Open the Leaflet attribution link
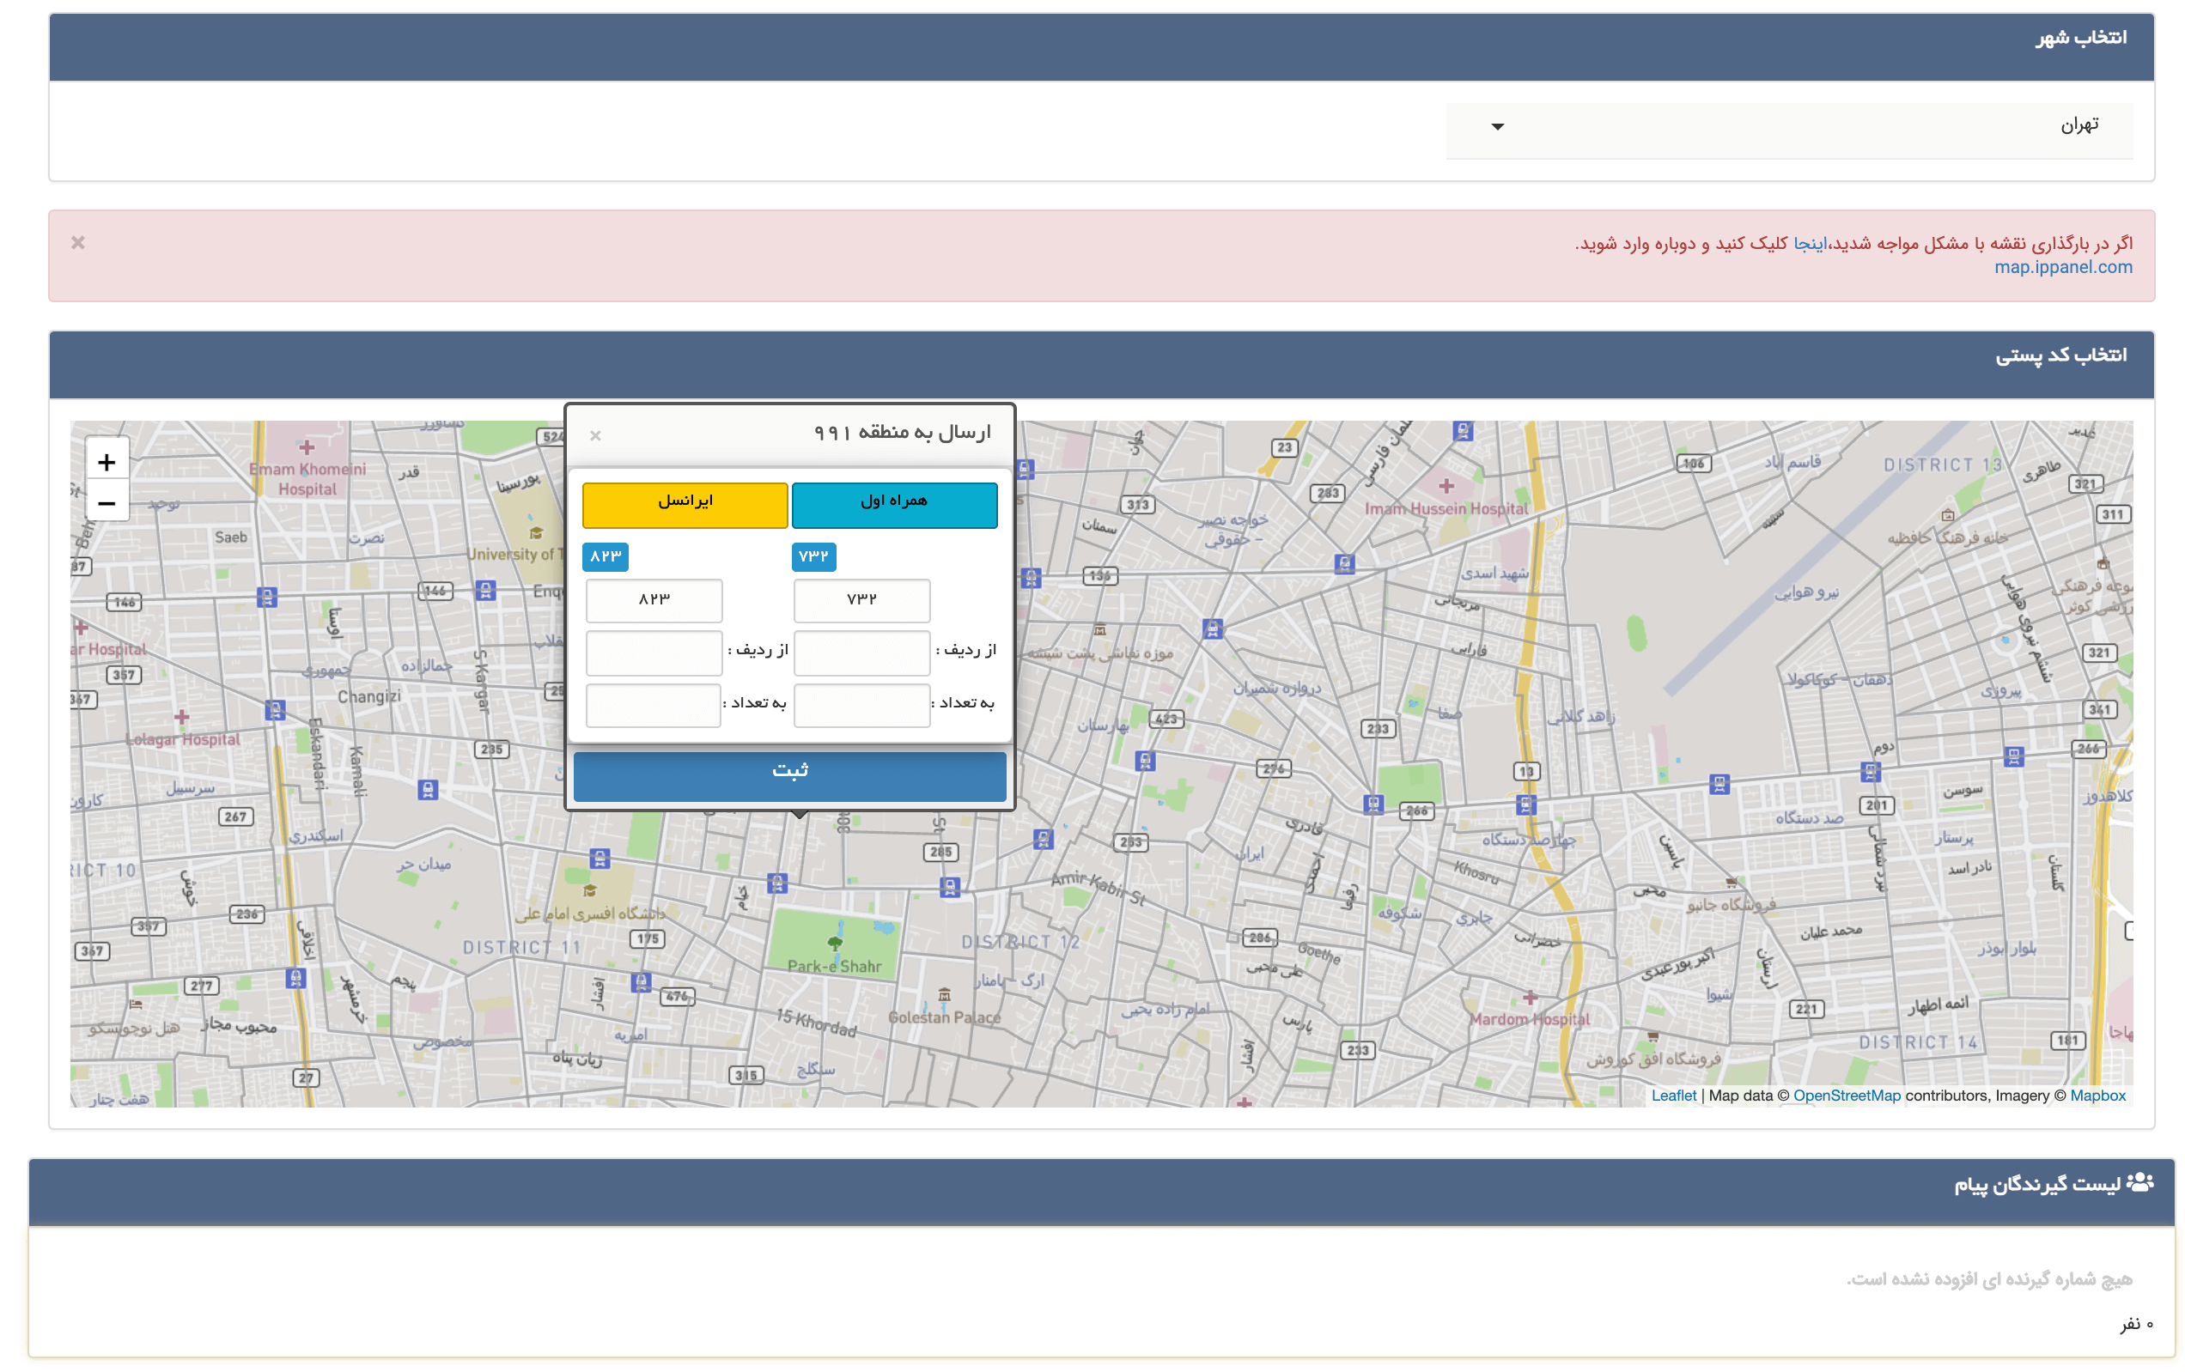Screen dimensions: 2185x1372 pos(1673,1096)
